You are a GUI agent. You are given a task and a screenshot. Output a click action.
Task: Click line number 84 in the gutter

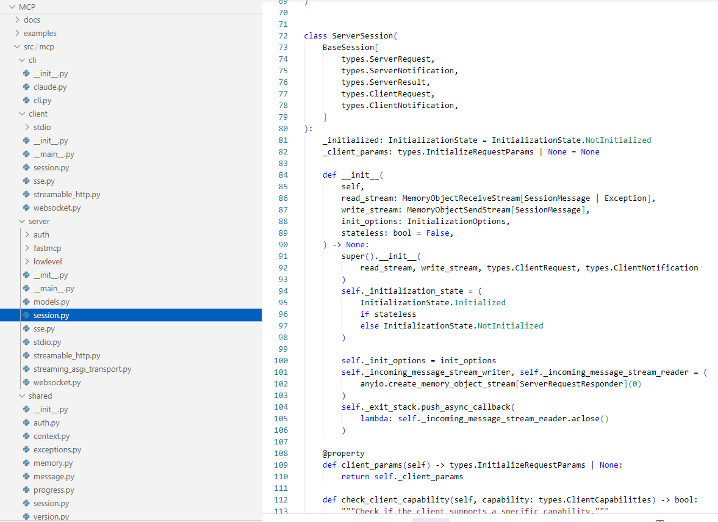[282, 175]
